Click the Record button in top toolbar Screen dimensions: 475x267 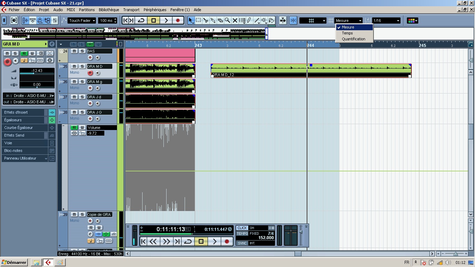[178, 21]
